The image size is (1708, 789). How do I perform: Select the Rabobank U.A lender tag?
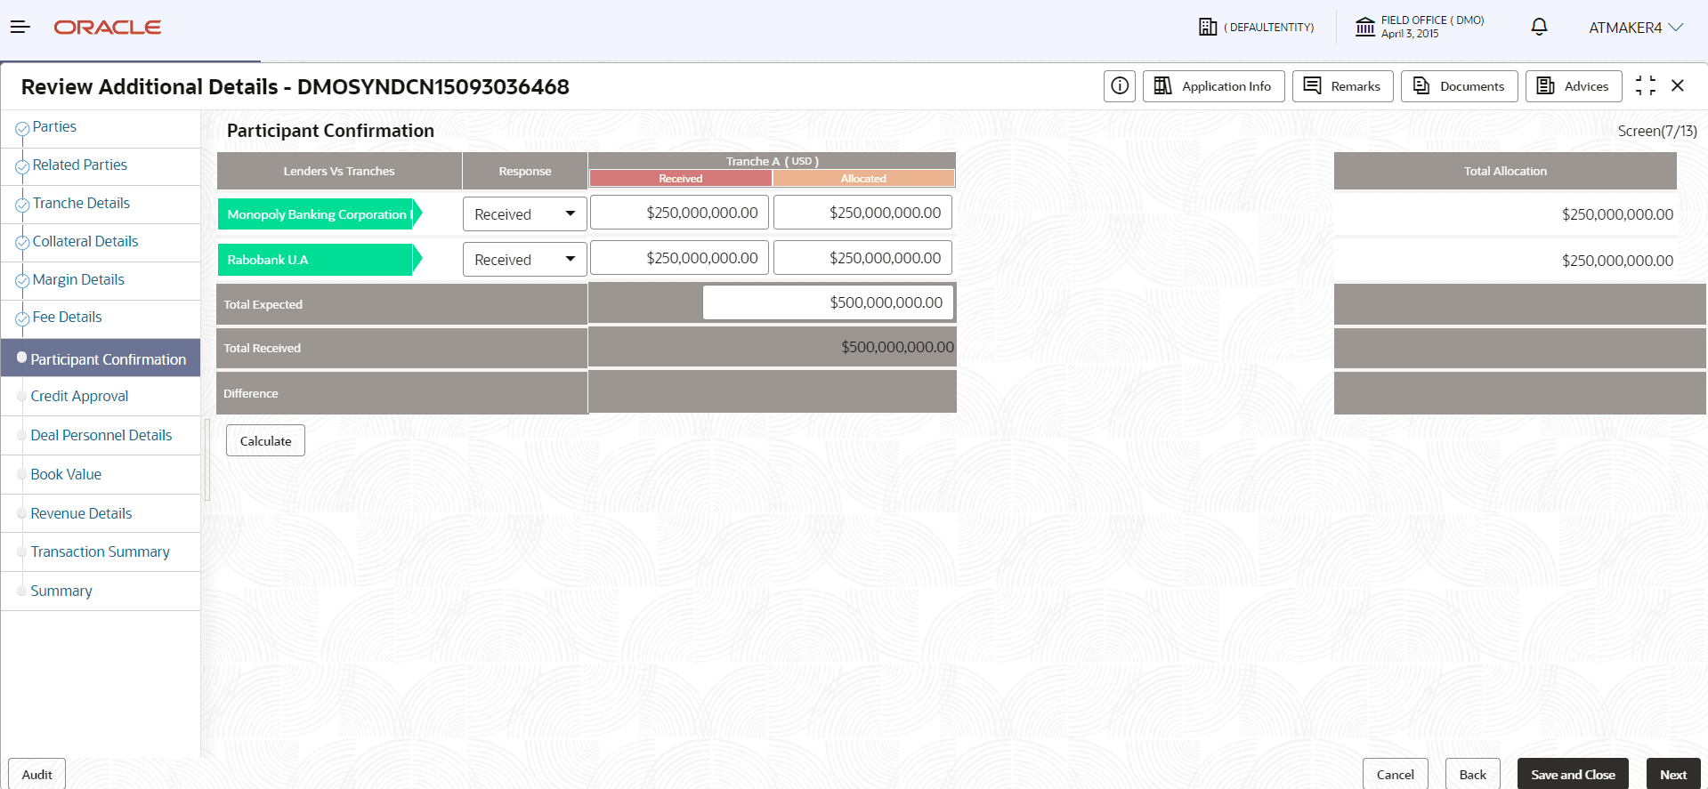[x=320, y=259]
